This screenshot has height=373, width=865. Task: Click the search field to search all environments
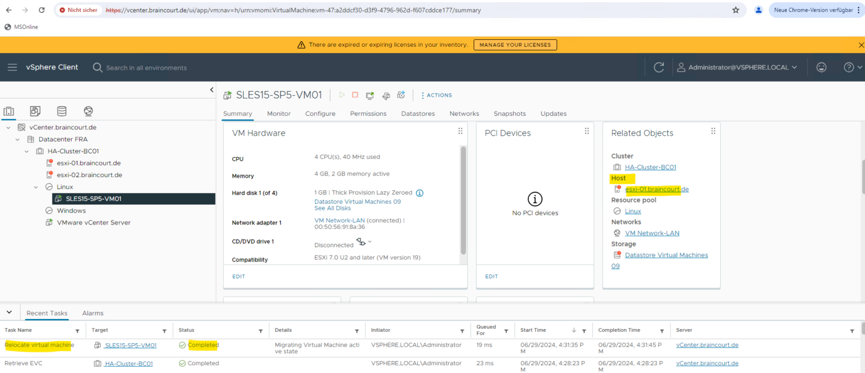(146, 67)
